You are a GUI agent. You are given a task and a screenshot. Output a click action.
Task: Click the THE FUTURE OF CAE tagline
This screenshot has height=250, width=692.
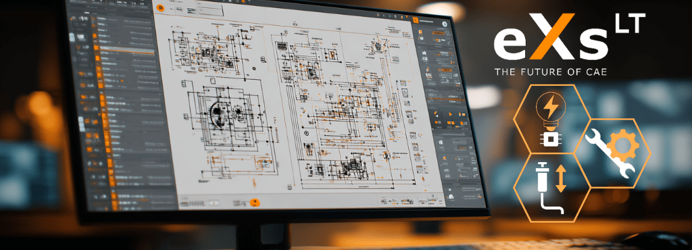pos(550,72)
